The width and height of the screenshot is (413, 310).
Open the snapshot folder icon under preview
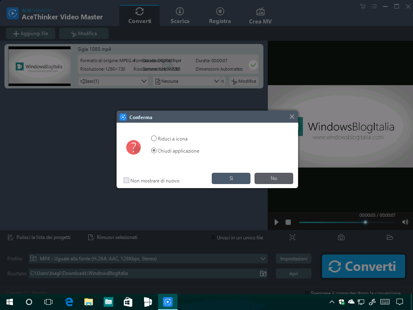tap(390, 237)
